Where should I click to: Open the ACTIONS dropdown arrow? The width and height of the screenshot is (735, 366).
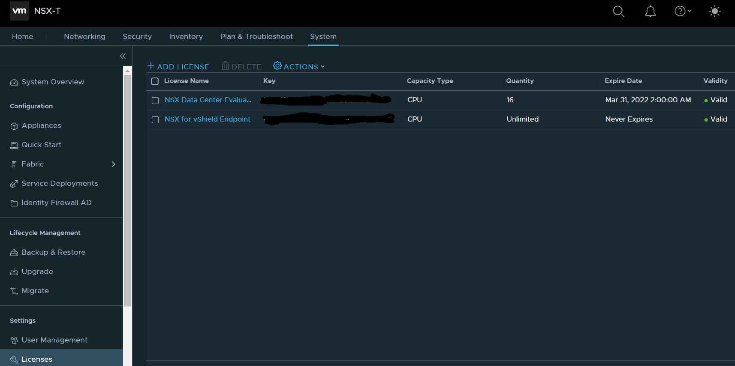(322, 67)
